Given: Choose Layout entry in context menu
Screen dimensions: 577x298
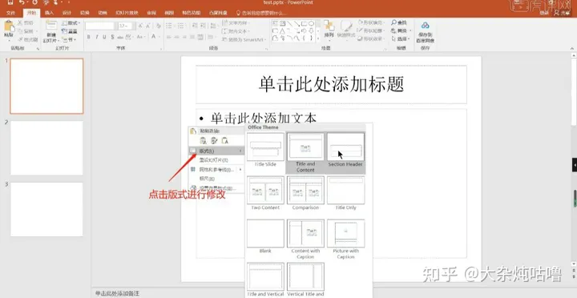Looking at the screenshot, I should pos(216,151).
